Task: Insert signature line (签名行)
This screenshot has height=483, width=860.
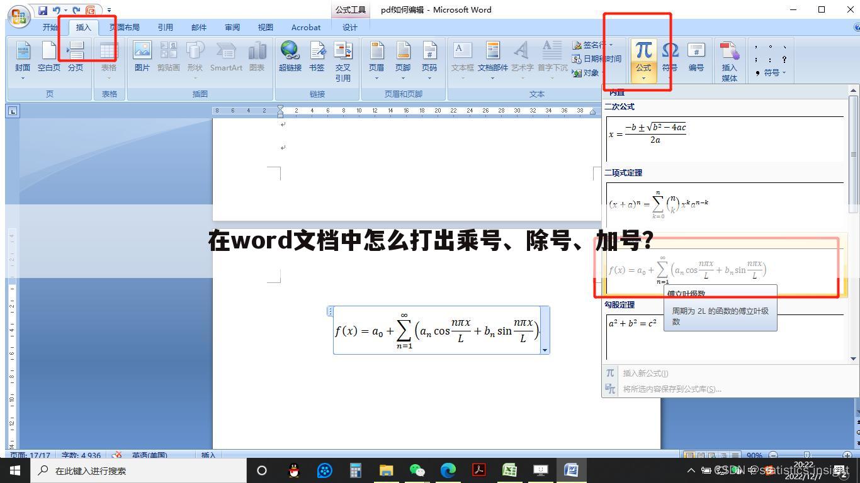Action: click(x=588, y=45)
